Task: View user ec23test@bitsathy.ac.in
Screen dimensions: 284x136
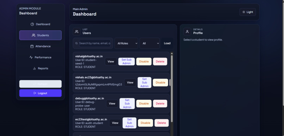Action: click(x=115, y=123)
